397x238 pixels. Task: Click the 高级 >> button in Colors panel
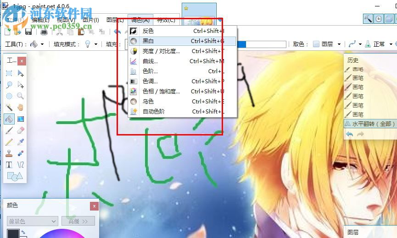click(x=78, y=222)
